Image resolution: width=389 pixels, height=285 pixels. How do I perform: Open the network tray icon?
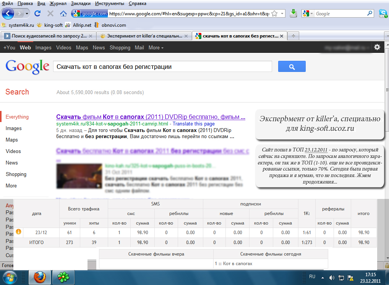(x=341, y=278)
